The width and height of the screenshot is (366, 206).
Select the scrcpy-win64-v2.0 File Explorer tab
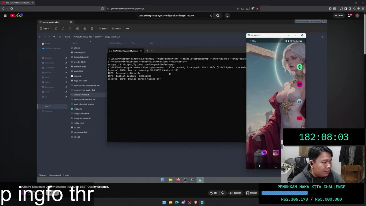point(56,22)
